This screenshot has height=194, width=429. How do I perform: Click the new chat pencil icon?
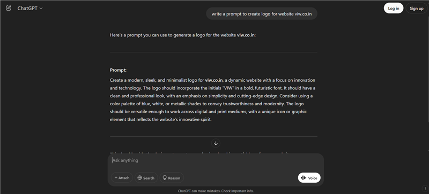[9, 8]
